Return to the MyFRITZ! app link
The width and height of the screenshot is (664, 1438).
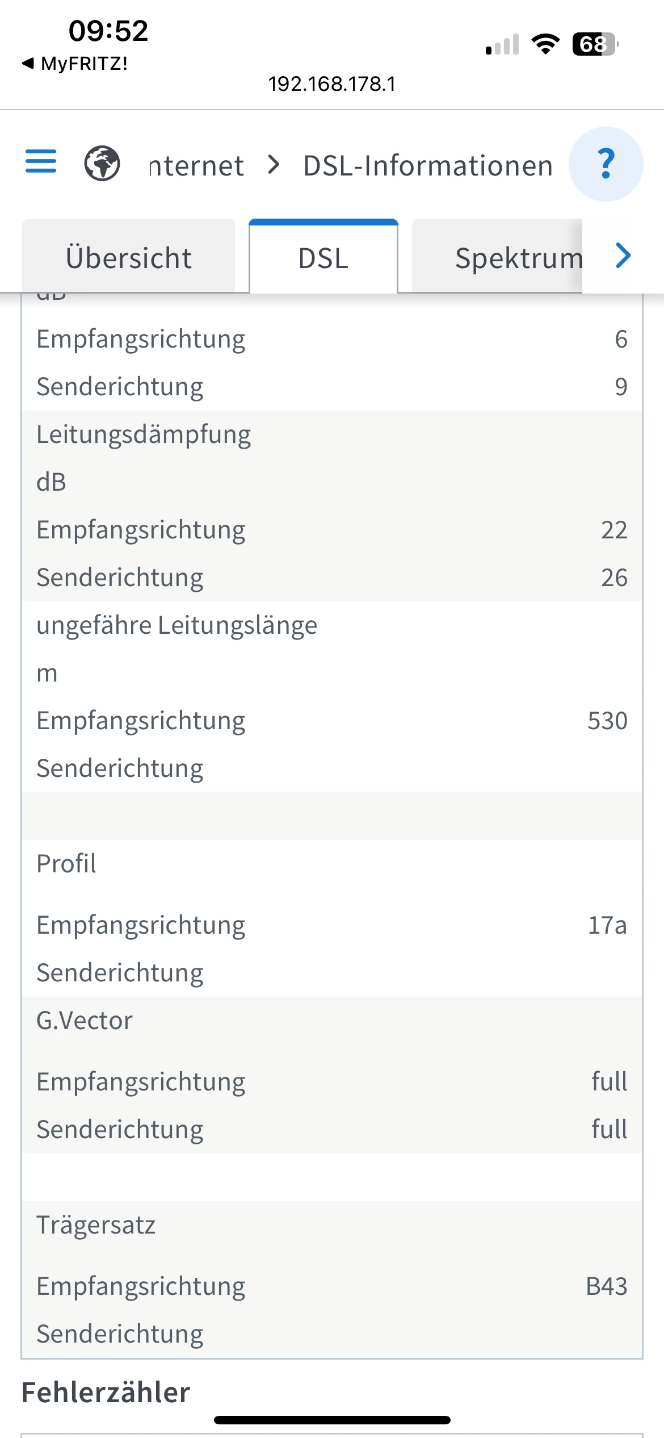[x=84, y=63]
